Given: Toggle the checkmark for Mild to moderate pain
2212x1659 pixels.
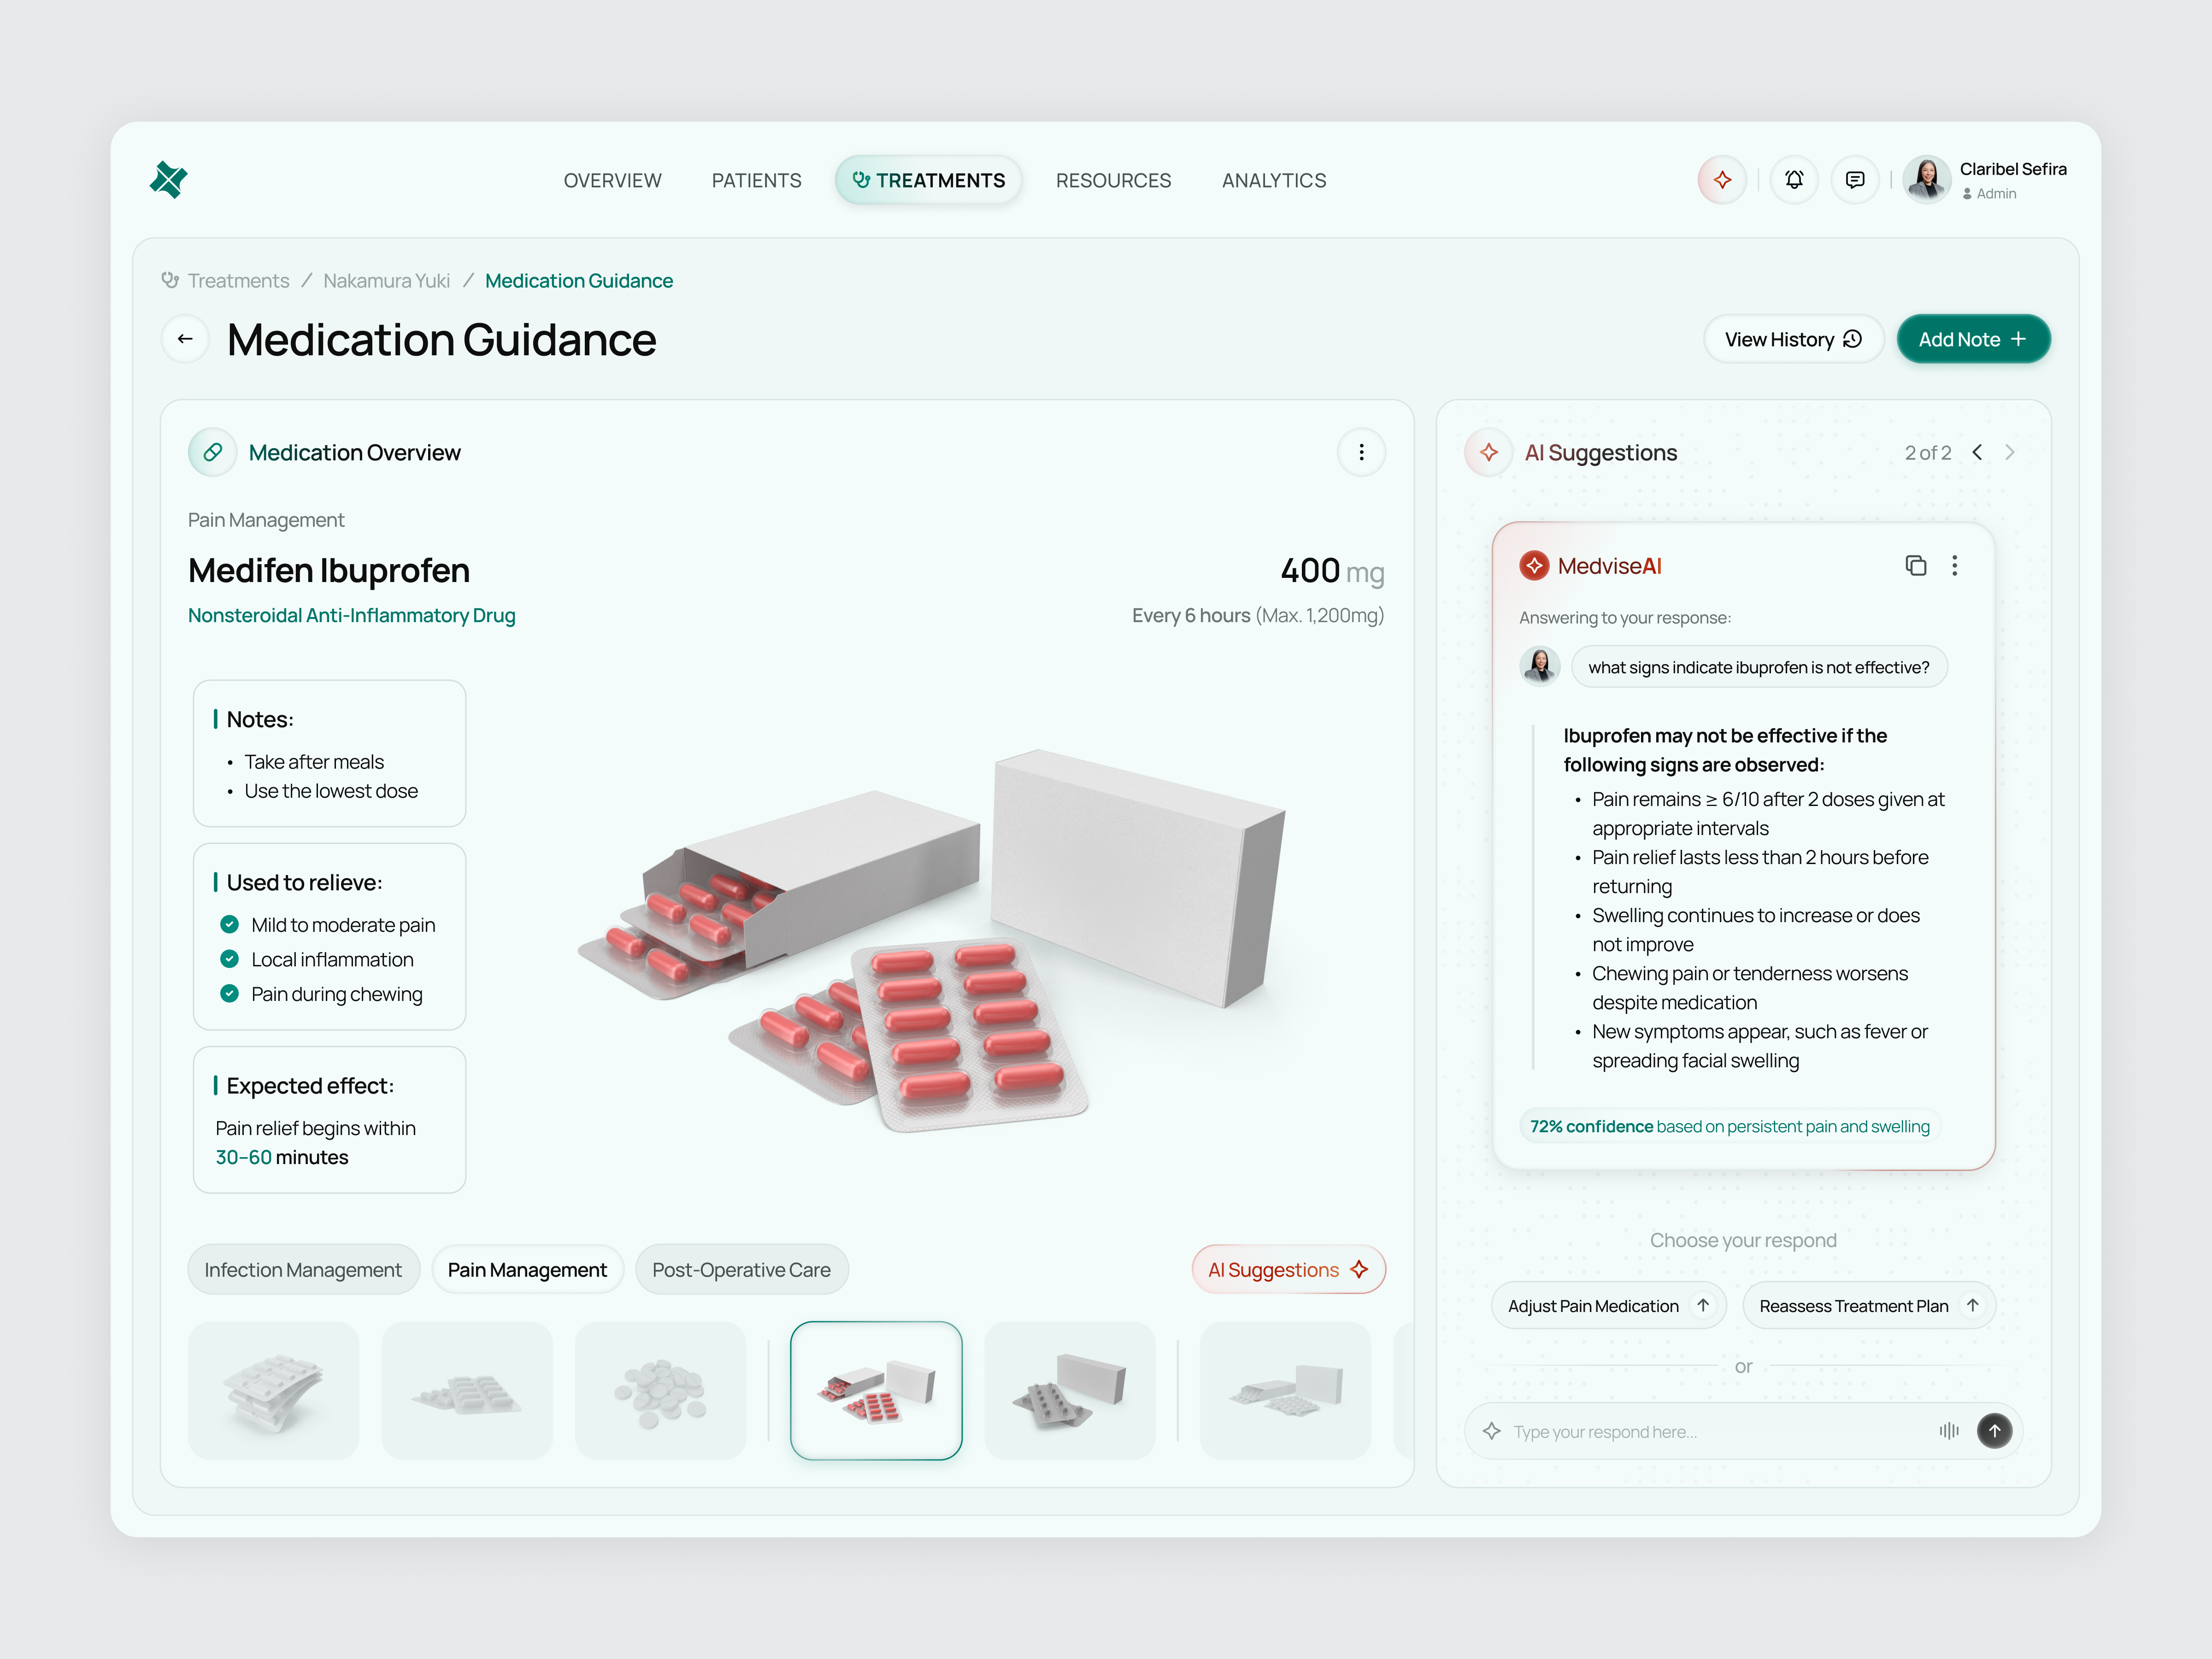Looking at the screenshot, I should tap(229, 925).
